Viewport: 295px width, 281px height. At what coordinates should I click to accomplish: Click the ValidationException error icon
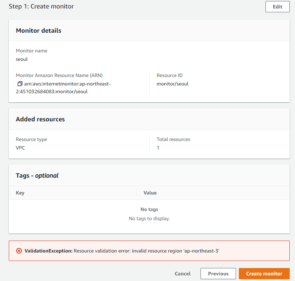[19, 251]
